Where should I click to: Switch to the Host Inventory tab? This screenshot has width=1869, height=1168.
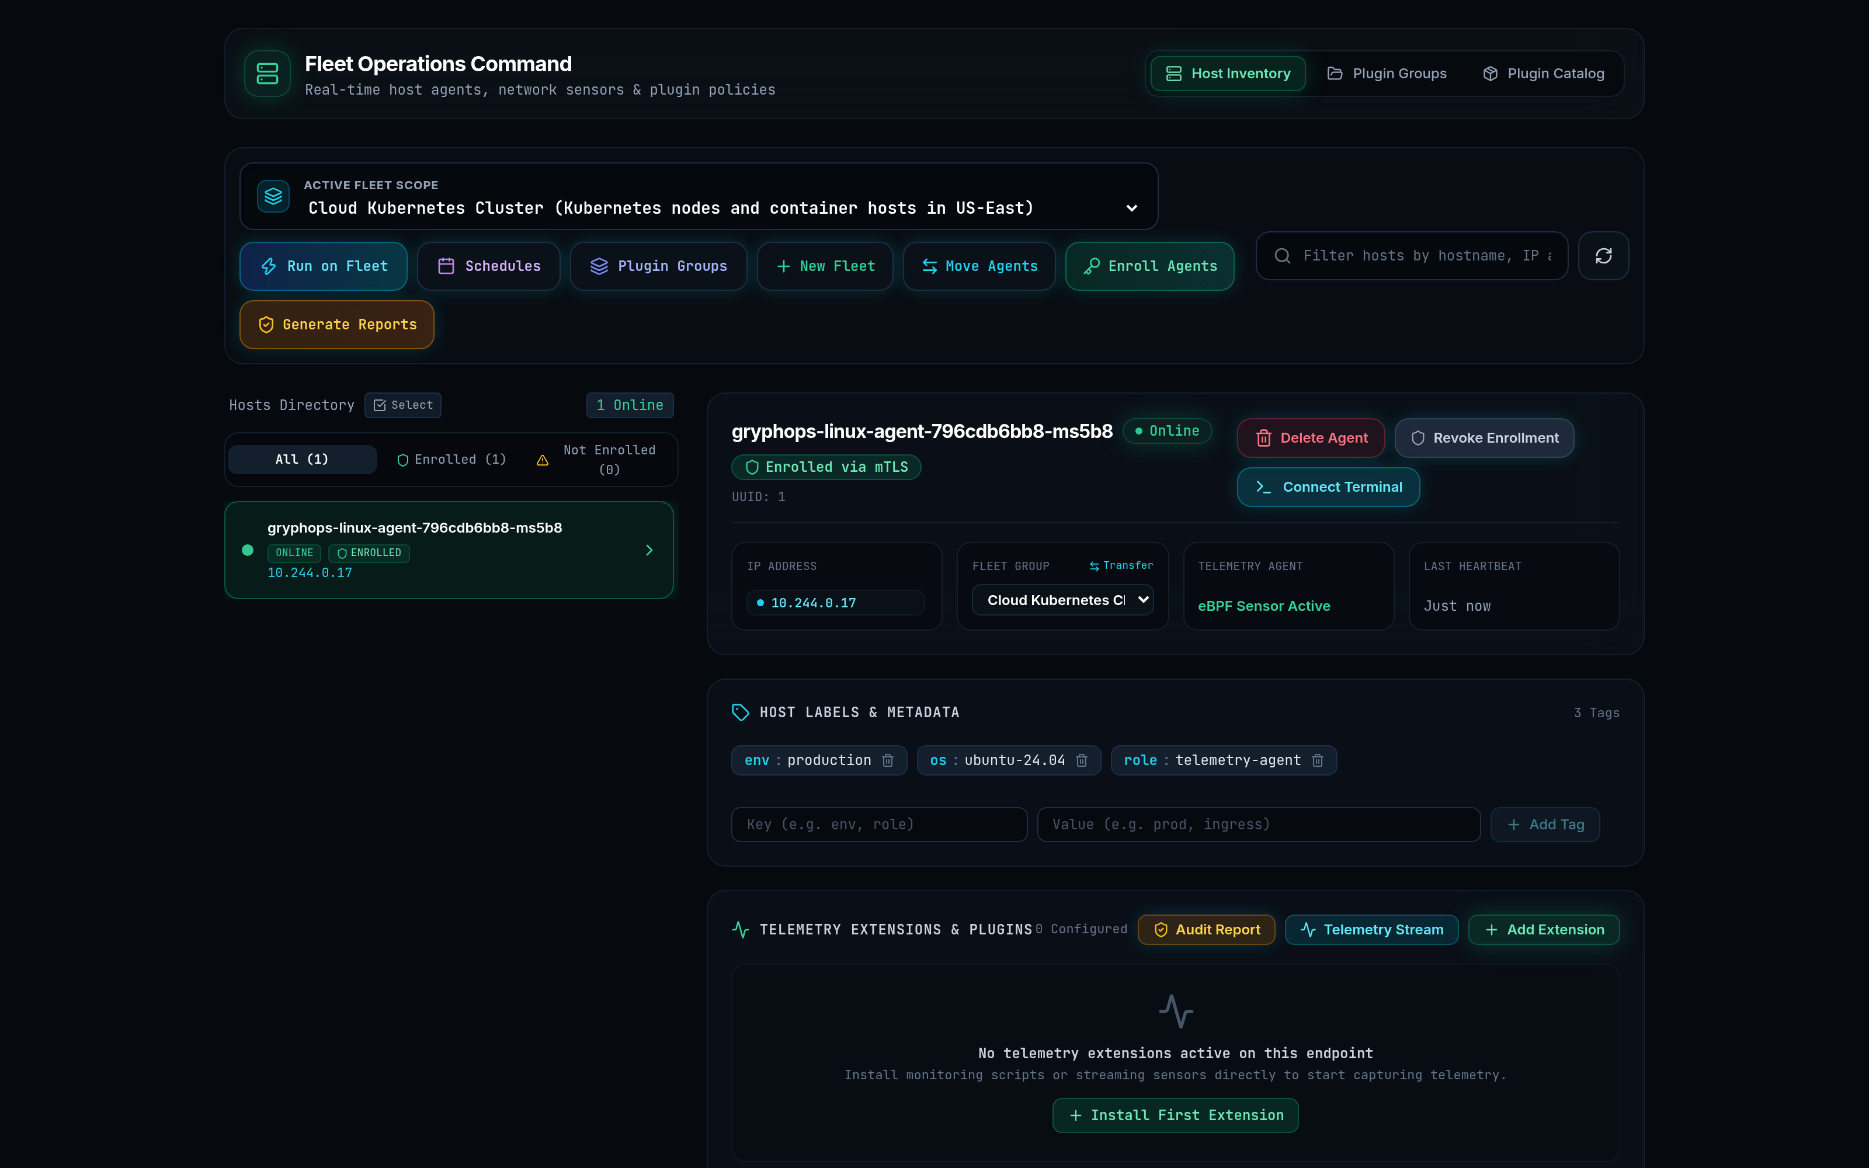point(1228,74)
